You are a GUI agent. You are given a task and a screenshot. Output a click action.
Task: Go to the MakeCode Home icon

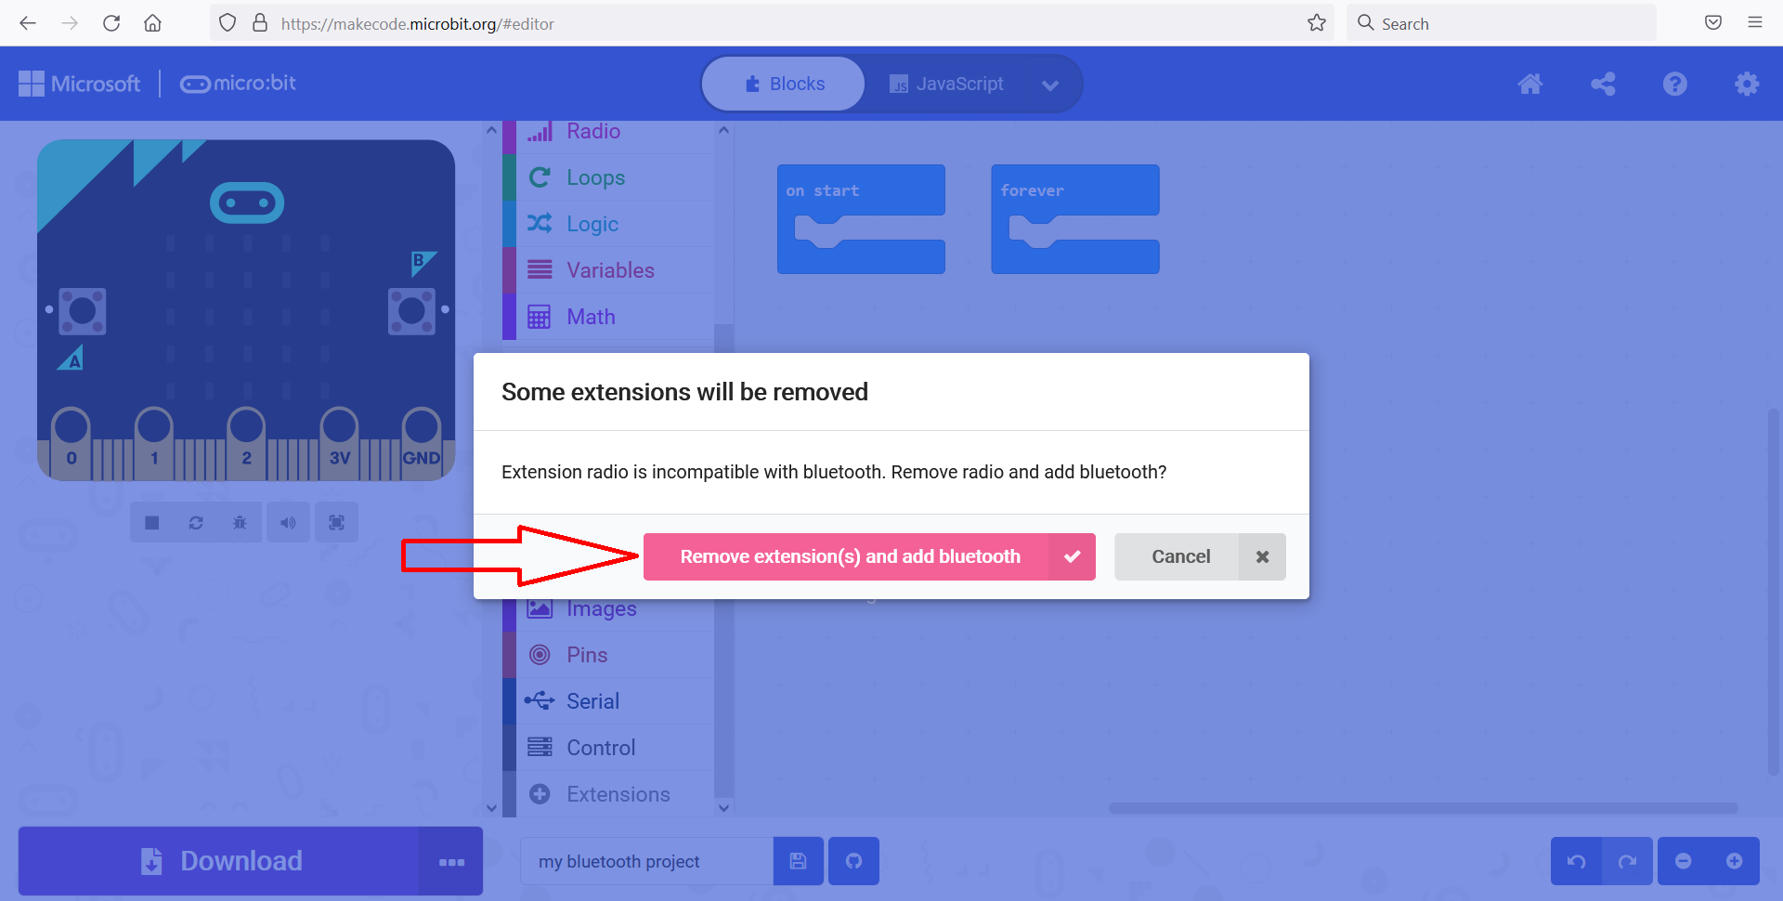tap(1530, 84)
